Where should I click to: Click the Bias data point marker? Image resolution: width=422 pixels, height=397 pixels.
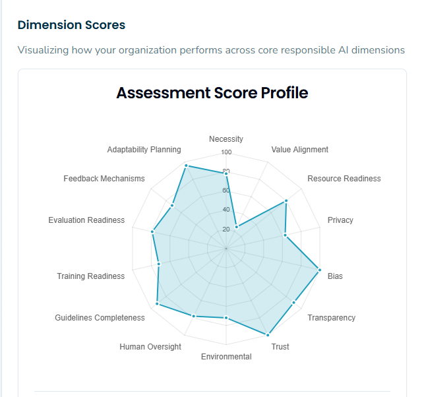click(x=320, y=270)
